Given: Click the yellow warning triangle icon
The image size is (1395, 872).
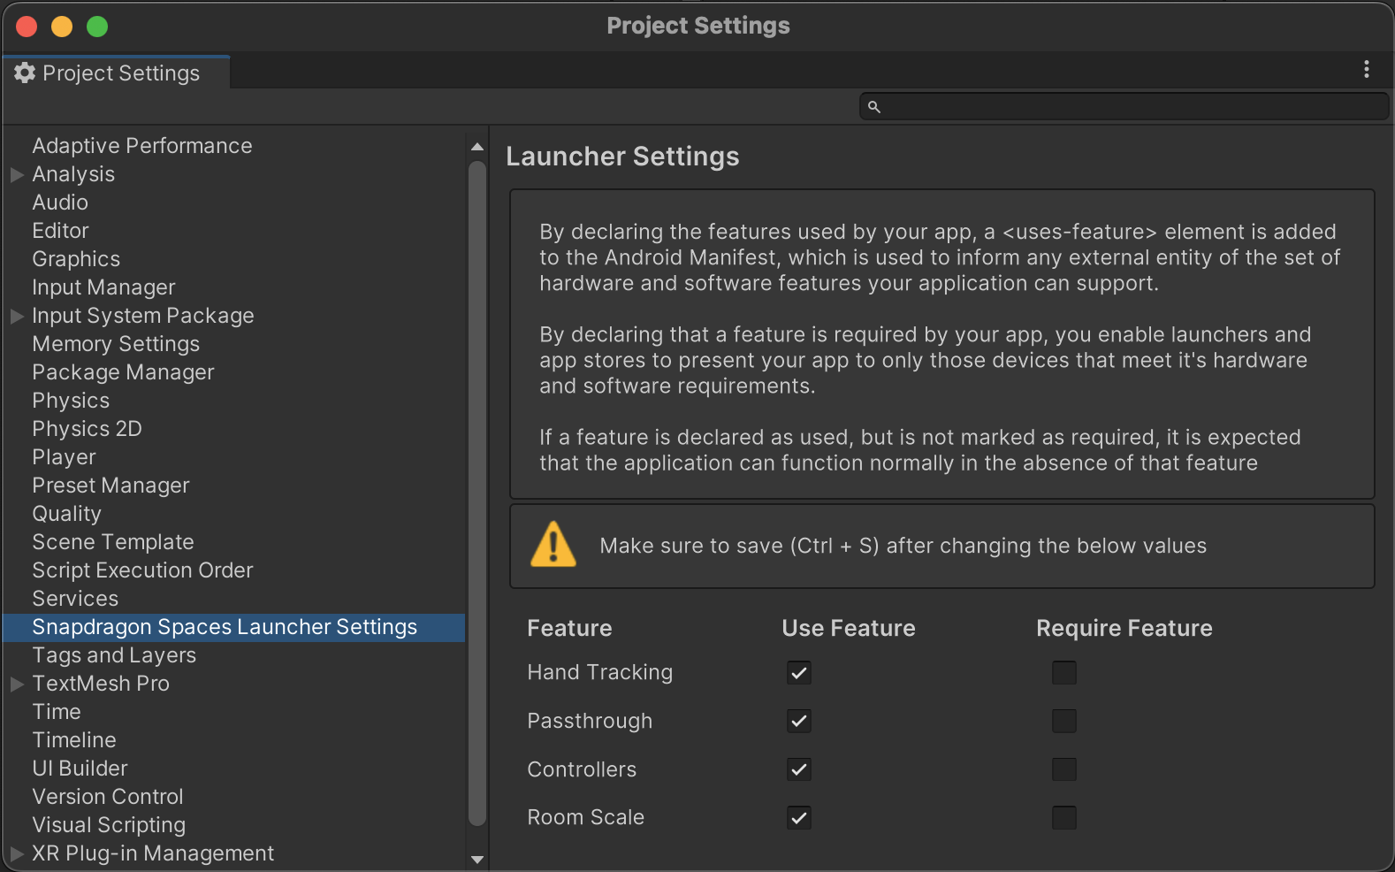Looking at the screenshot, I should pyautogui.click(x=553, y=545).
